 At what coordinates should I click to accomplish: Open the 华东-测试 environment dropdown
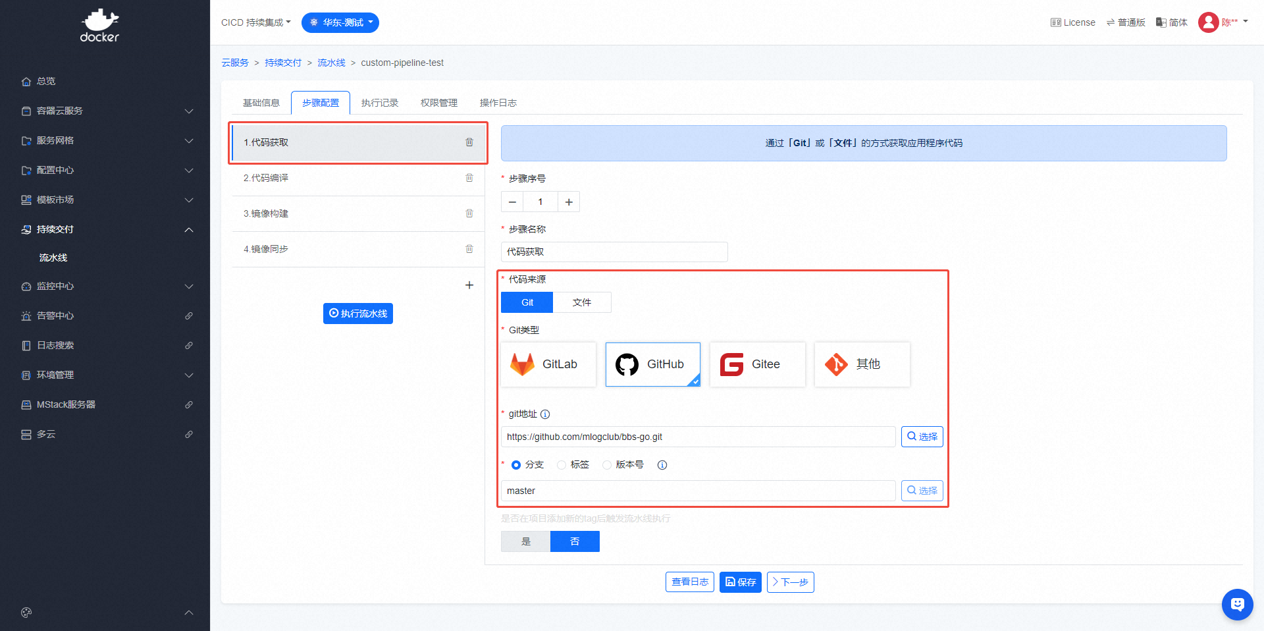tap(340, 22)
